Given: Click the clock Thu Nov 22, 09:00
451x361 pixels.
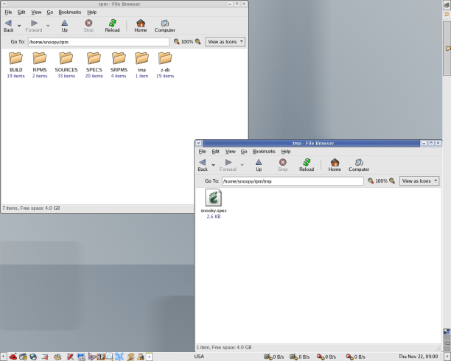Looking at the screenshot, I should [418, 357].
